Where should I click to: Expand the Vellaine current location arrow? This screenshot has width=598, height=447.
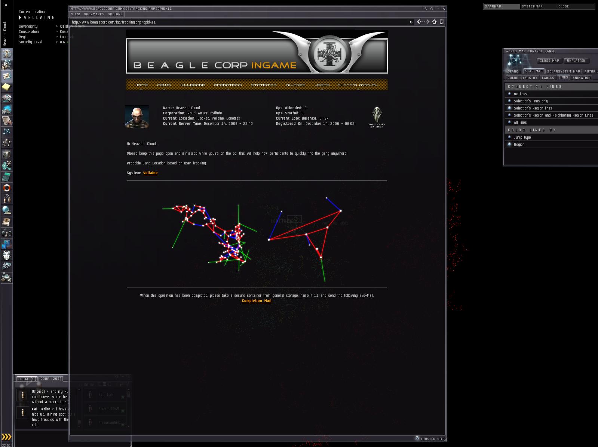click(x=20, y=18)
